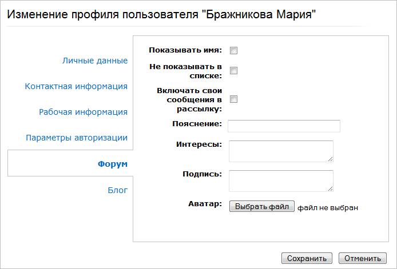Viewport: 397px width, 269px height.
Task: Click the Интересы text area resize handle
Action: click(x=330, y=159)
